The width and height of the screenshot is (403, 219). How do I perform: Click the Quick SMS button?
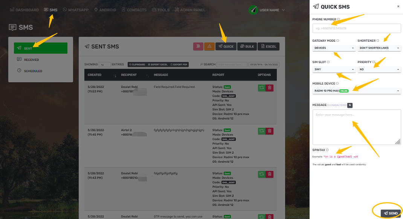click(226, 47)
